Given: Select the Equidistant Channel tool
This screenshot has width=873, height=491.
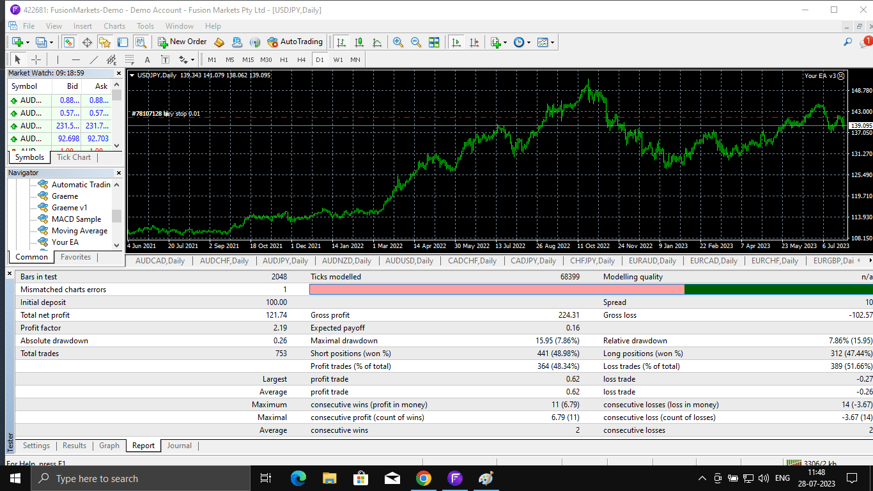Looking at the screenshot, I should [x=112, y=59].
